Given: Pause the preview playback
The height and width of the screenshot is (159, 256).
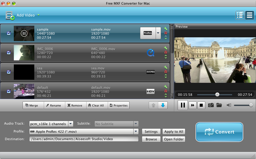Looking at the screenshot, I should pyautogui.click(x=183, y=105).
